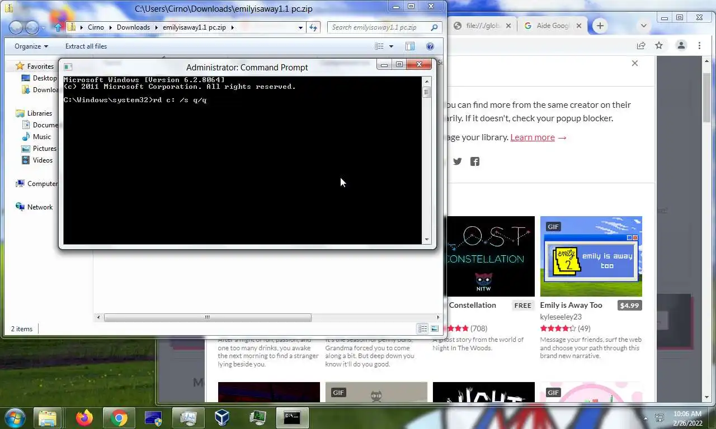Launch Firefox from the taskbar
716x429 pixels.
[84, 418]
